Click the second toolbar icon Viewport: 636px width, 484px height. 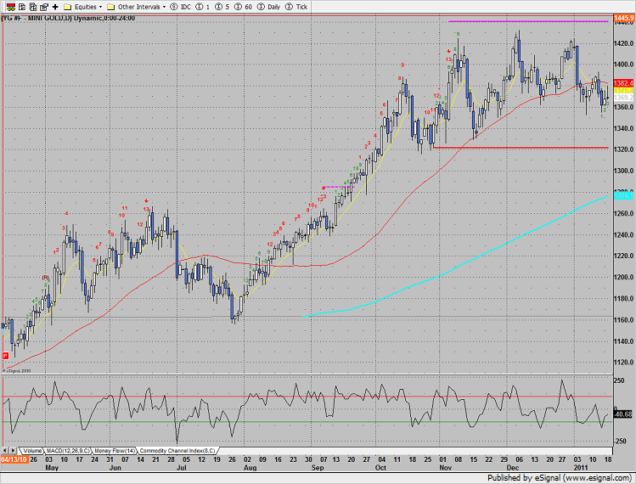pos(20,6)
